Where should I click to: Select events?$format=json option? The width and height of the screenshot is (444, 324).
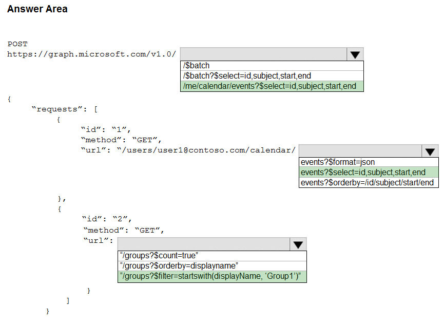coord(369,162)
